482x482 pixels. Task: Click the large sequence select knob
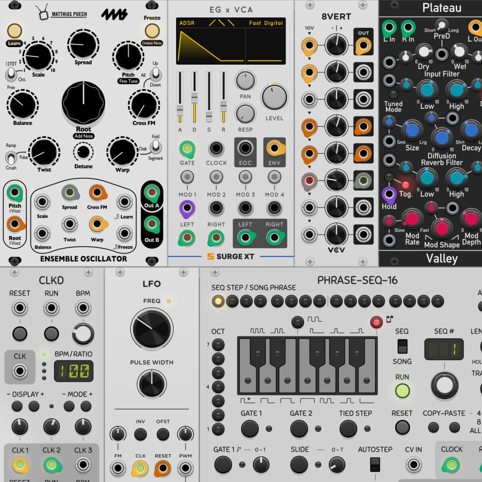tap(444, 386)
